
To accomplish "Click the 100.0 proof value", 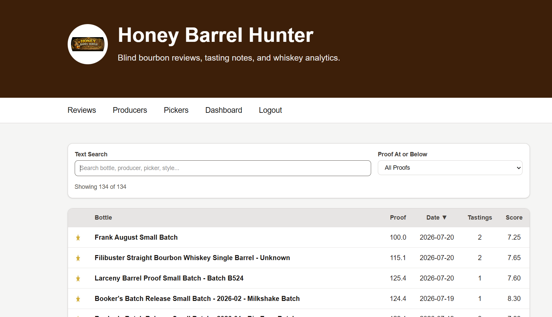I will tap(398, 237).
